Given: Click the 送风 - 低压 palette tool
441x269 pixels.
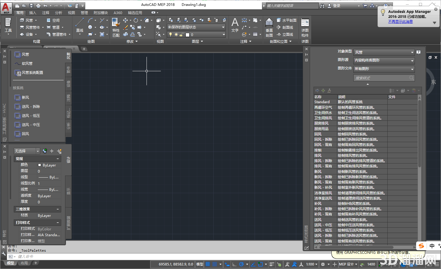Looking at the screenshot, I should pos(28,116).
